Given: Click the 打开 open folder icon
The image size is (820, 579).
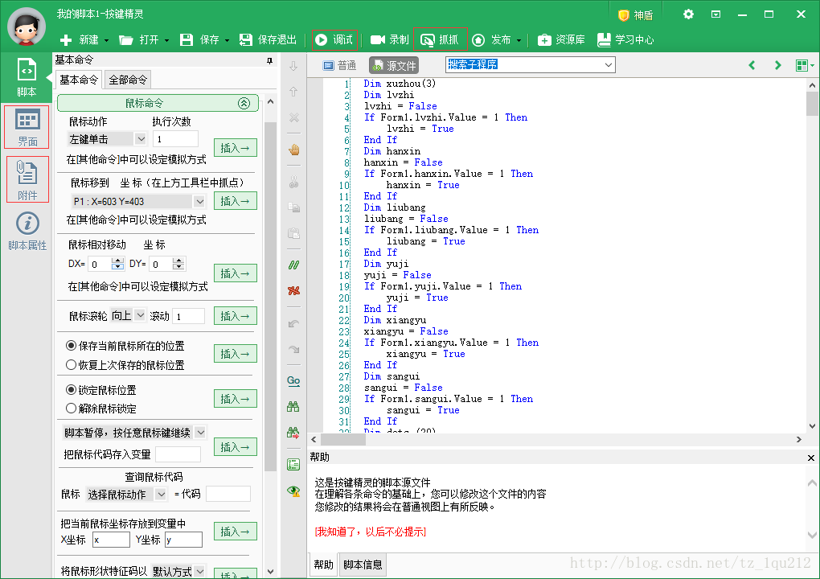Looking at the screenshot, I should click(x=126, y=39).
